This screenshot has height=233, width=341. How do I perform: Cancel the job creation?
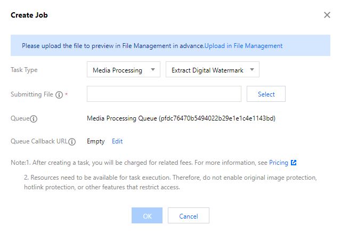189,216
